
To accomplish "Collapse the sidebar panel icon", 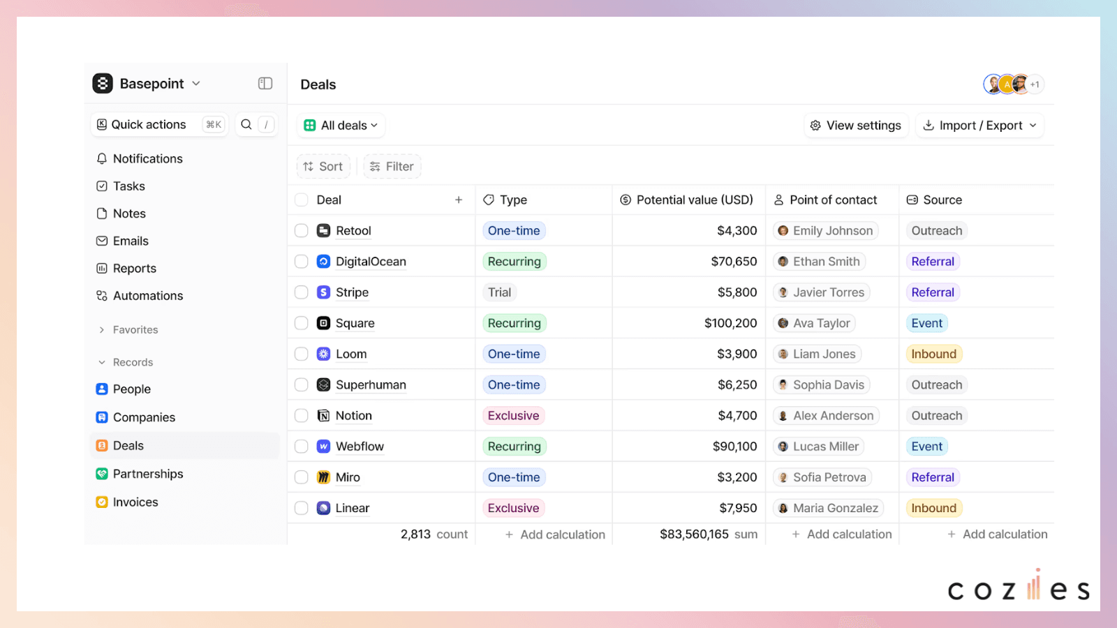I will 265,84.
